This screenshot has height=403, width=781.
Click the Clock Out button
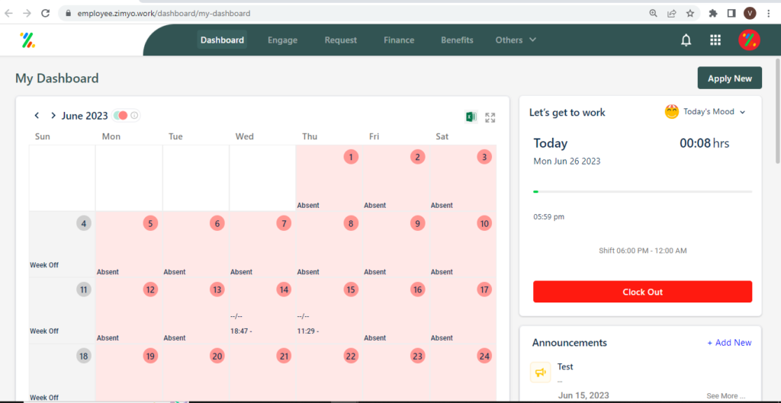pos(642,292)
